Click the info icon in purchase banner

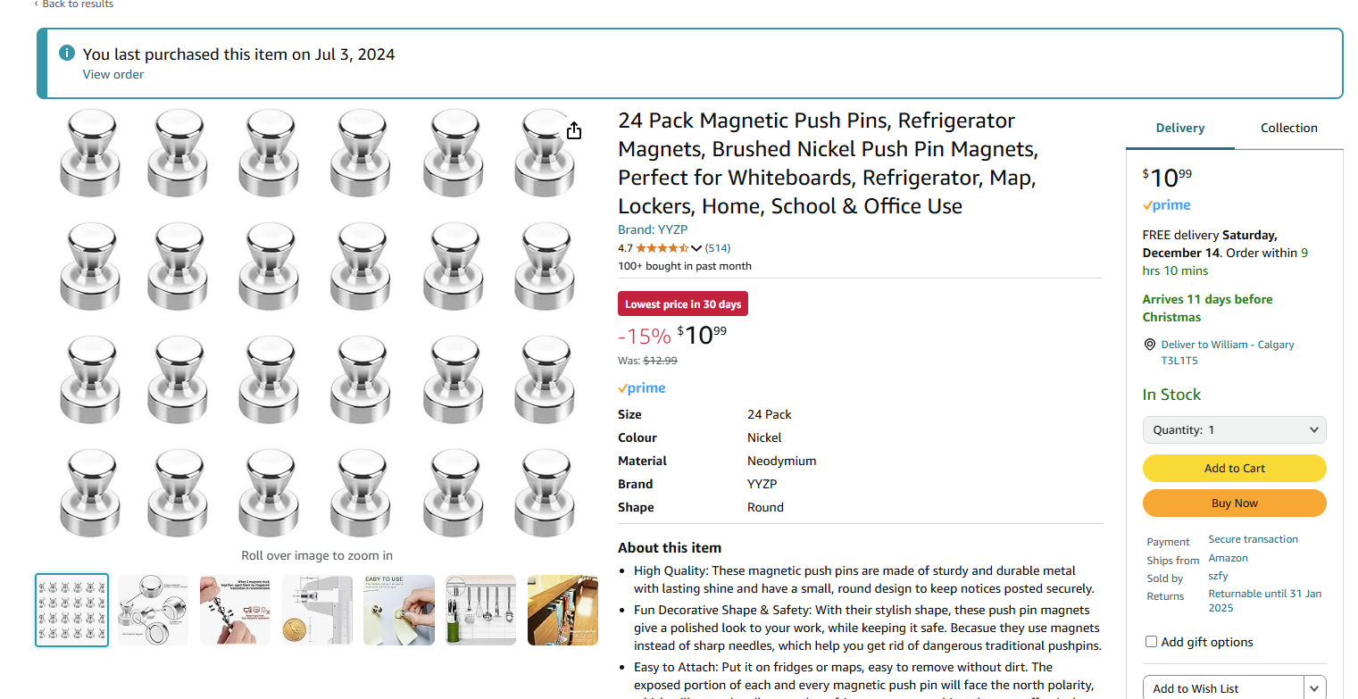coord(67,54)
